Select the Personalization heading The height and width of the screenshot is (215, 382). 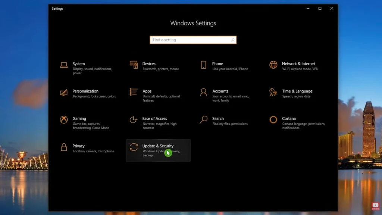point(85,91)
